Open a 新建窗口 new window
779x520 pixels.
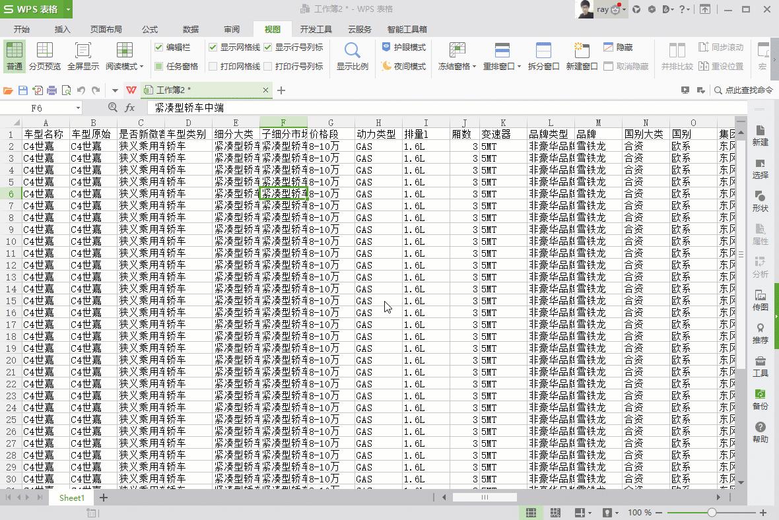tap(581, 55)
